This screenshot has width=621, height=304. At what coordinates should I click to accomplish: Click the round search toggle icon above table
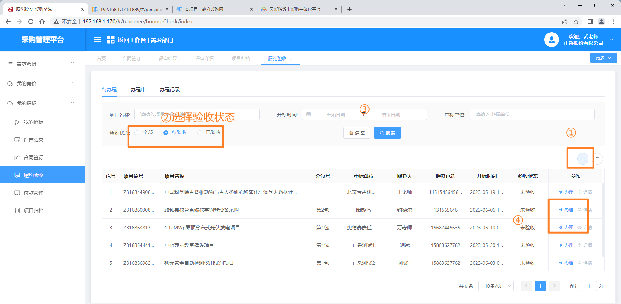click(582, 159)
